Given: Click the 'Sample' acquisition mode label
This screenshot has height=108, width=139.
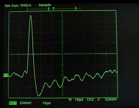Looking at the screenshot, I should (x=45, y=5).
